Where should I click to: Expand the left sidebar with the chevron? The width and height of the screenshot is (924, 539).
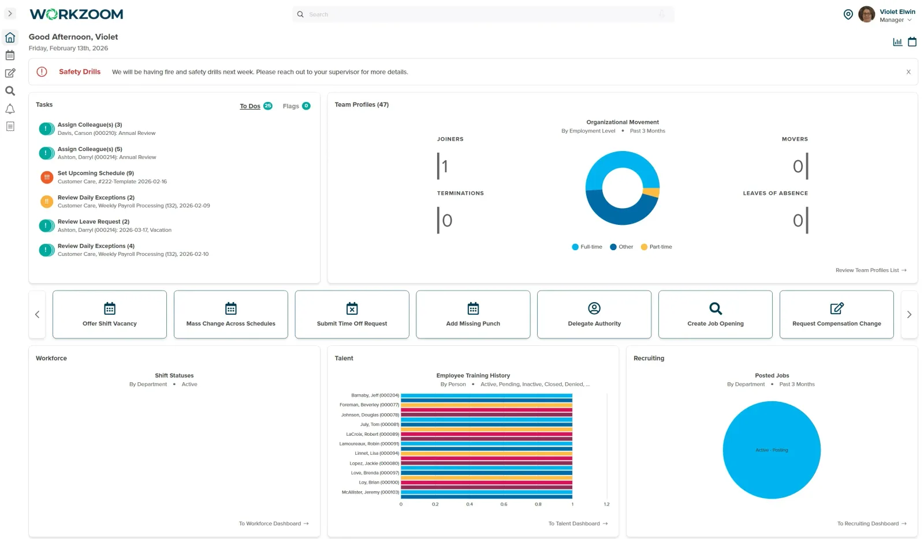tap(10, 14)
